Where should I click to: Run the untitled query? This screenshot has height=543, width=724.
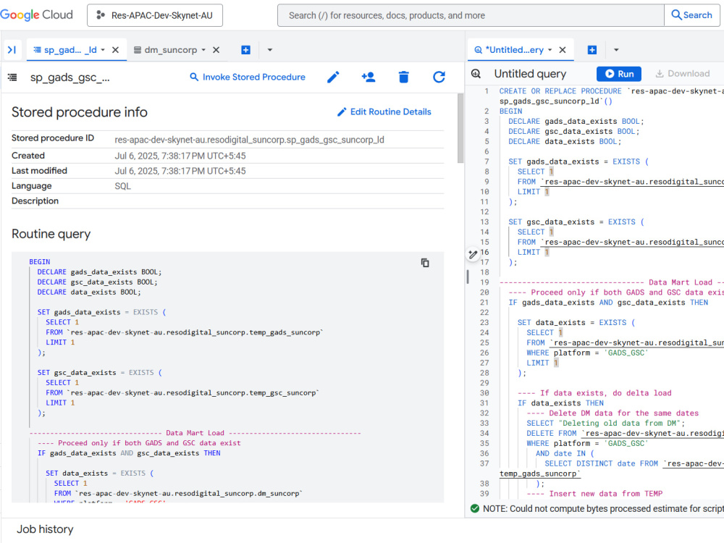click(x=619, y=74)
